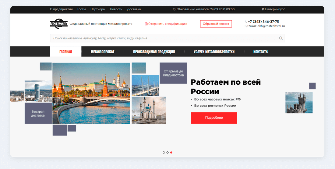Click the Обратный звонок button
This screenshot has width=335, height=169.
(216, 24)
